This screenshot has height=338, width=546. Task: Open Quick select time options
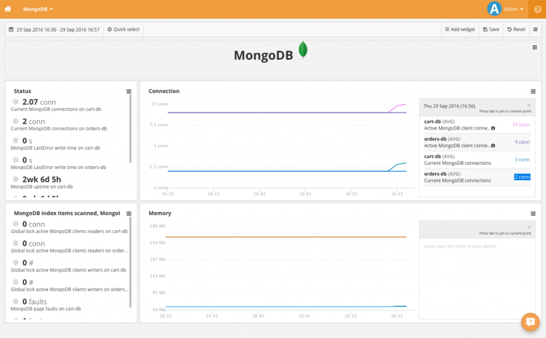[x=124, y=30]
